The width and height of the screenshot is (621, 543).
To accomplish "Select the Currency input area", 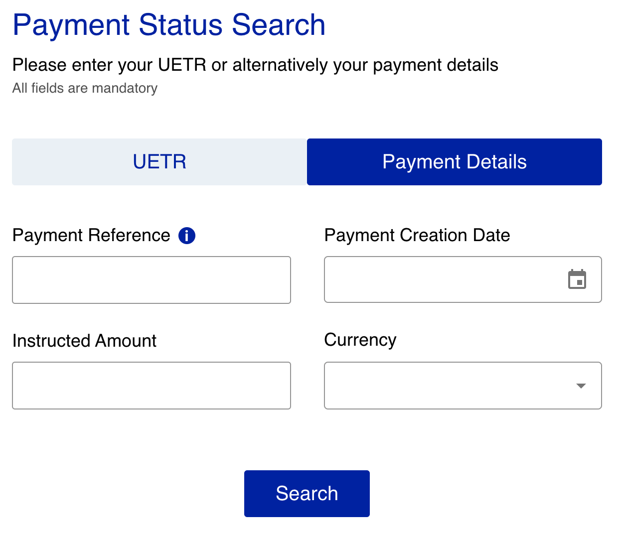I will tap(449, 386).
